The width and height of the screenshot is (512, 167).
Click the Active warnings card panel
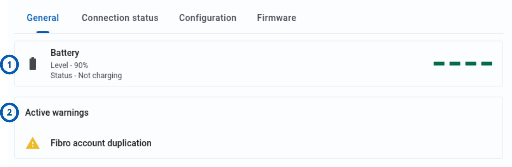pos(258,128)
